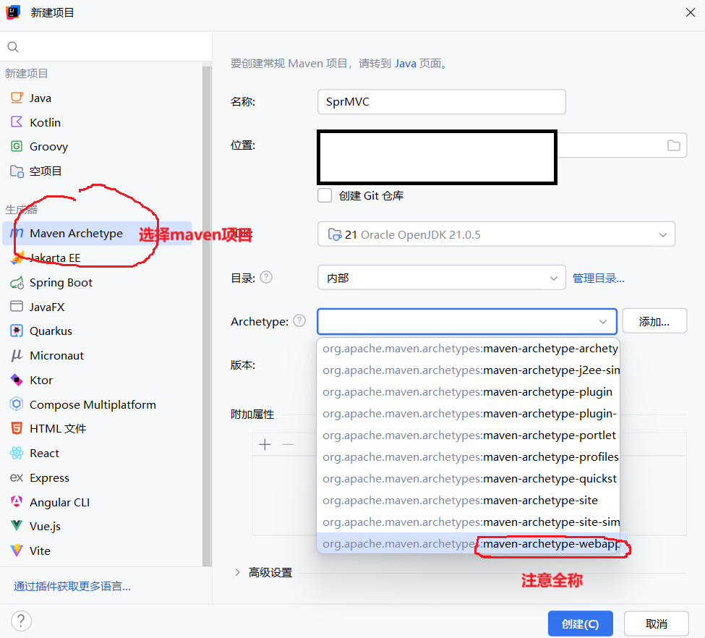Close the 新建项目 dialog
Viewport: 705px width, 638px height.
coord(690,12)
